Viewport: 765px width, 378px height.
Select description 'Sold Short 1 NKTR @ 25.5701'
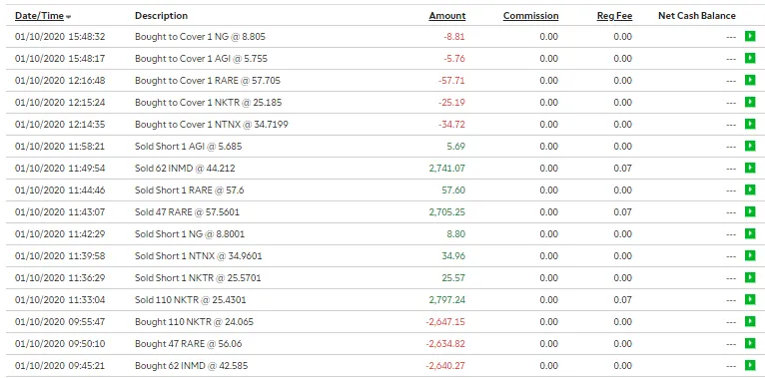(x=198, y=277)
